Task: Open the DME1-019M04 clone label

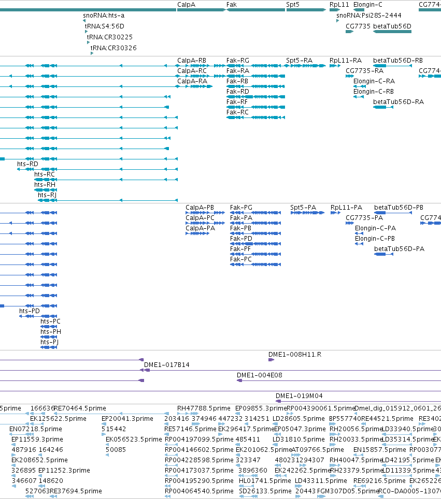Action: click(x=299, y=396)
